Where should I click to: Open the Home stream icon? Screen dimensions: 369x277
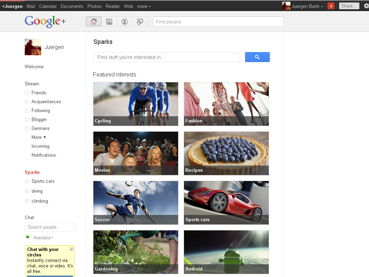coord(94,22)
